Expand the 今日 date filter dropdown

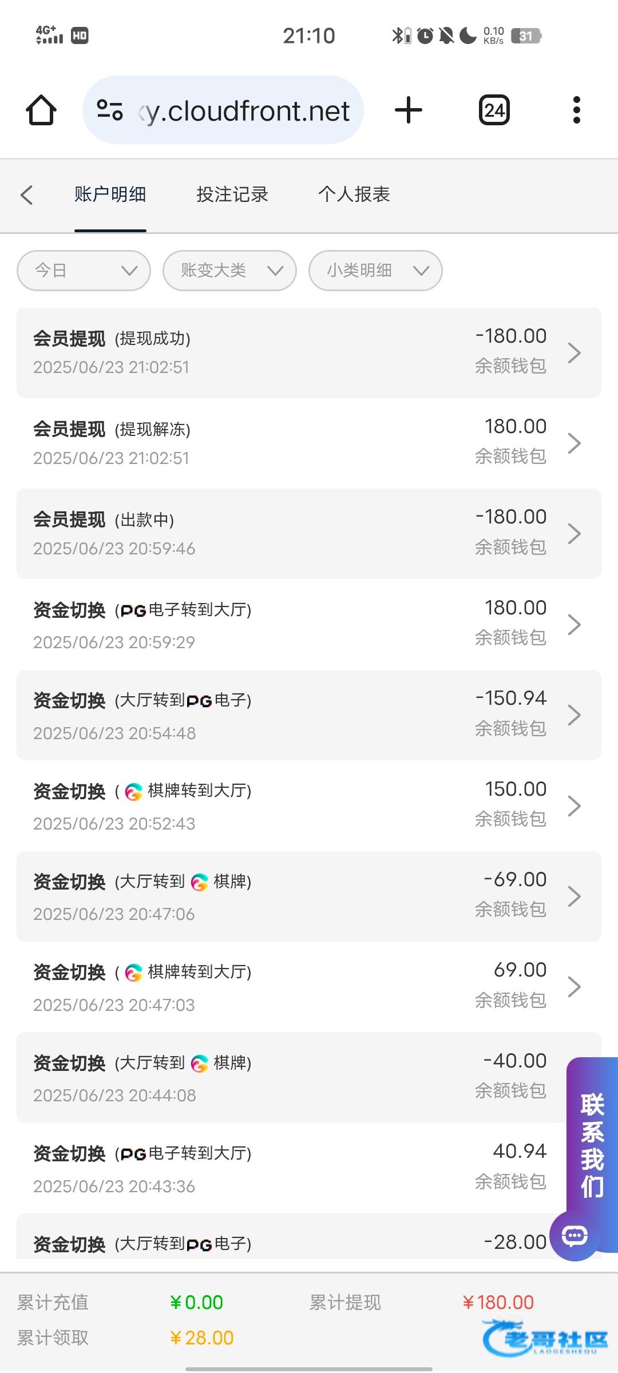pos(84,271)
